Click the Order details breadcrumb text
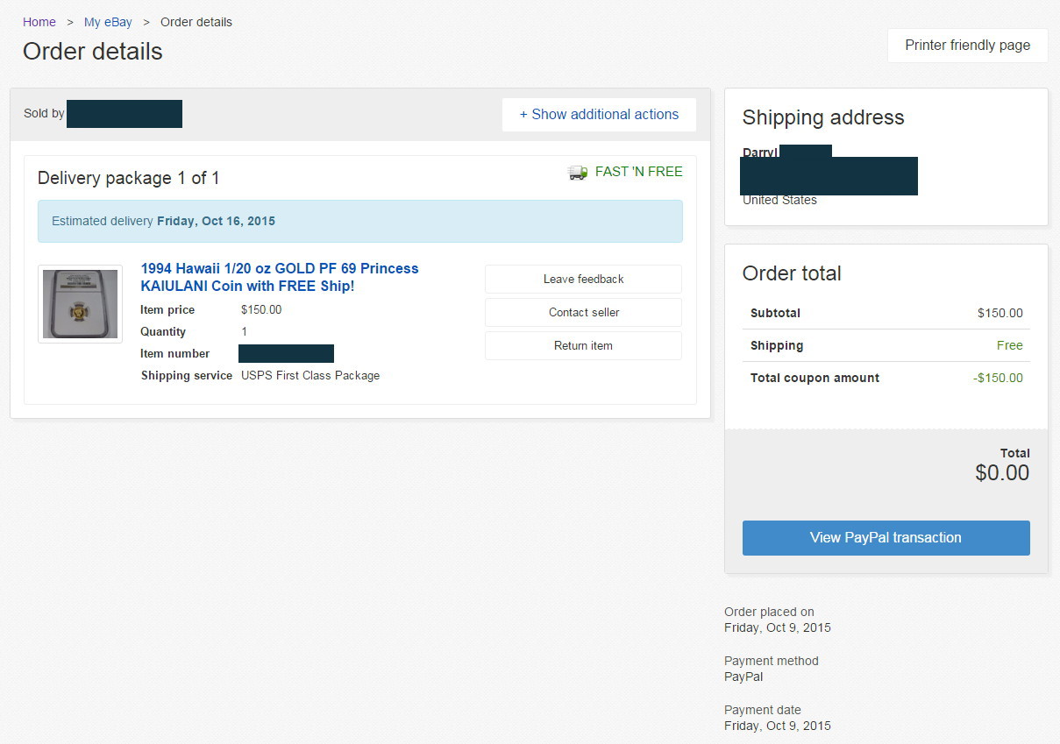 pyautogui.click(x=196, y=22)
